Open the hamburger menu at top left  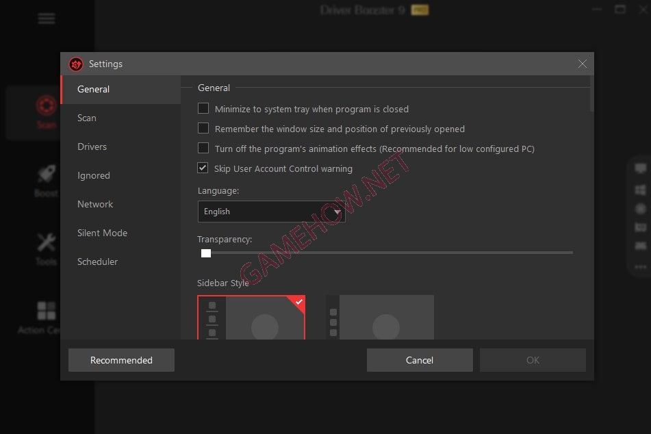coord(46,18)
